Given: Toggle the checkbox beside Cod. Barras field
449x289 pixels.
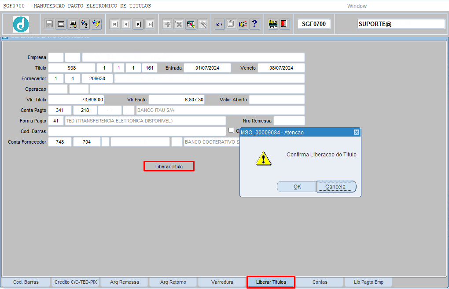Looking at the screenshot, I should click(x=231, y=130).
